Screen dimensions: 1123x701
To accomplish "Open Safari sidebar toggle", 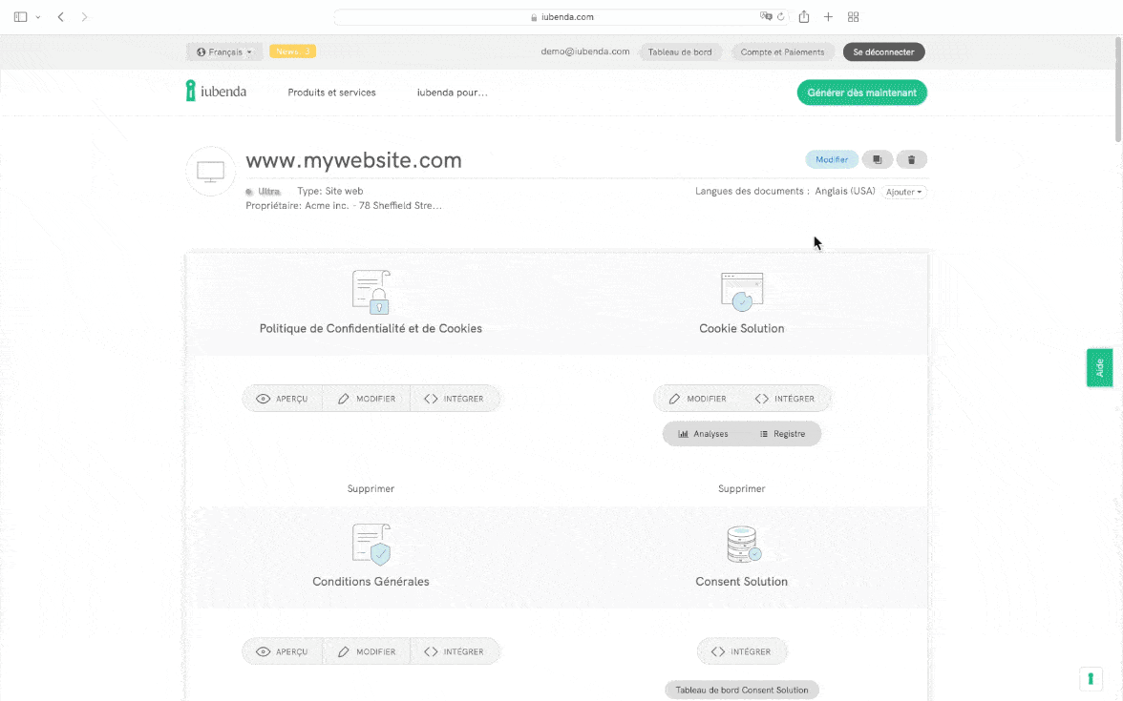I will (x=21, y=17).
